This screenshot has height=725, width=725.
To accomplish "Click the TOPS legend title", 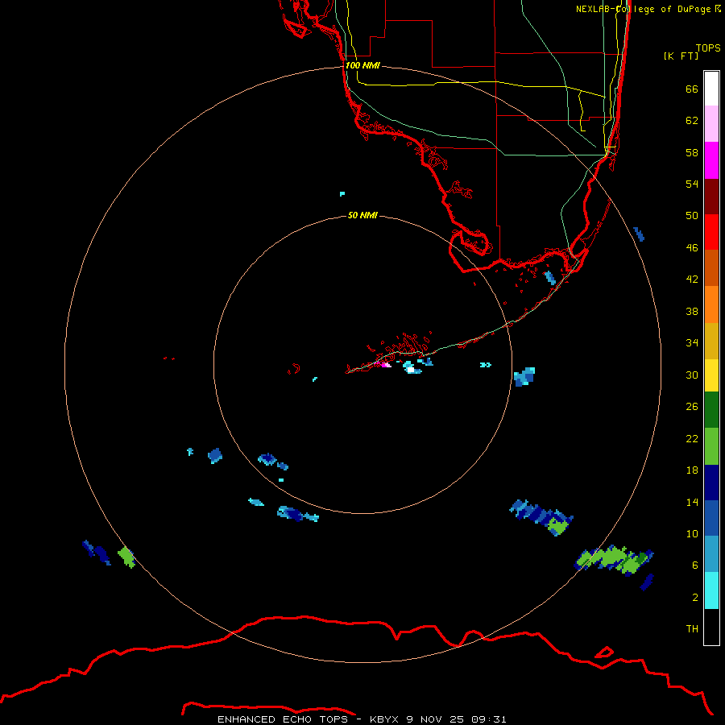I will tap(708, 48).
